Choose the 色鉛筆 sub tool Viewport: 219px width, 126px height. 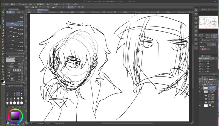point(15,42)
